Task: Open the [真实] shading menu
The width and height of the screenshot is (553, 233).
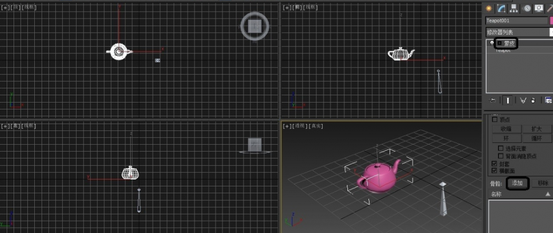Action: pos(316,126)
